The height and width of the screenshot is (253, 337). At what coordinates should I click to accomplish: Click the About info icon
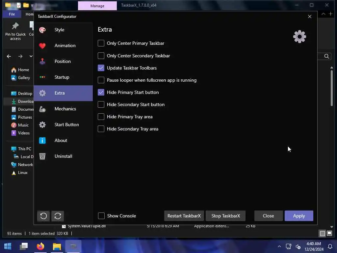[x=42, y=140]
